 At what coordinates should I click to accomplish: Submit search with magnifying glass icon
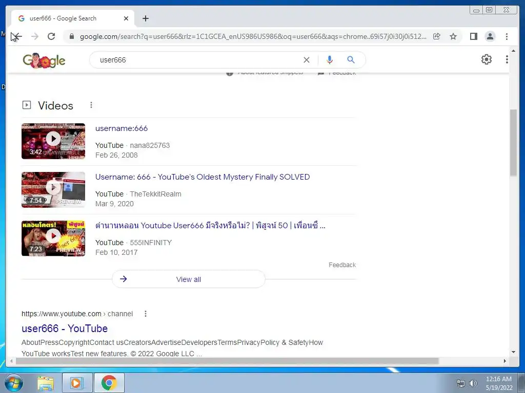[351, 60]
